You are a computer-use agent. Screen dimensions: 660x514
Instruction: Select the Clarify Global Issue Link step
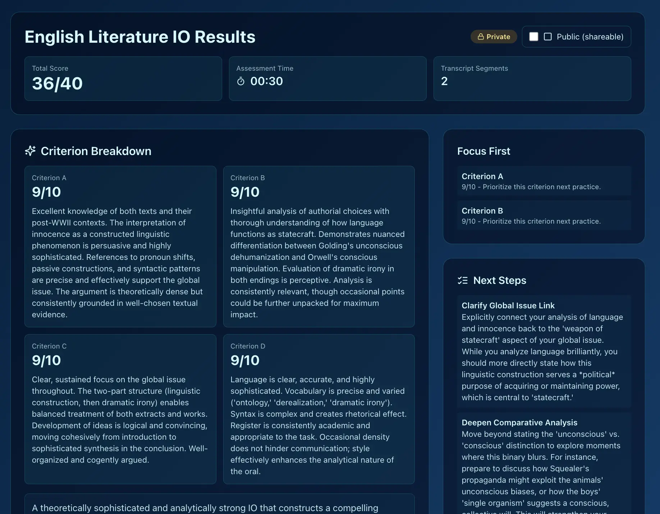click(544, 351)
